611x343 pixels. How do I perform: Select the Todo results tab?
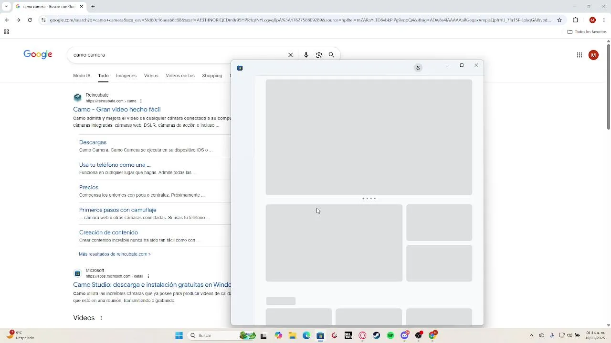(104, 76)
